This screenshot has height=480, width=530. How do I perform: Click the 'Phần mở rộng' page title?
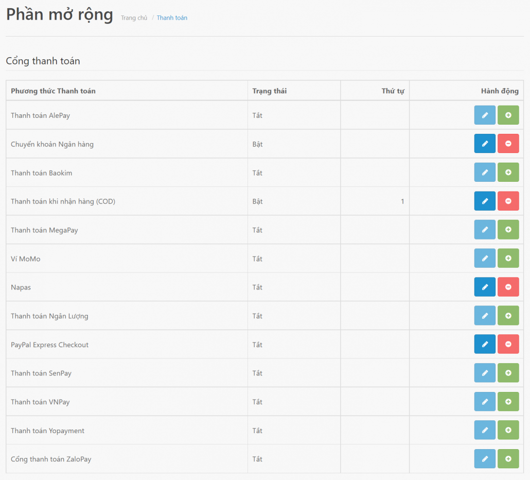click(x=60, y=15)
